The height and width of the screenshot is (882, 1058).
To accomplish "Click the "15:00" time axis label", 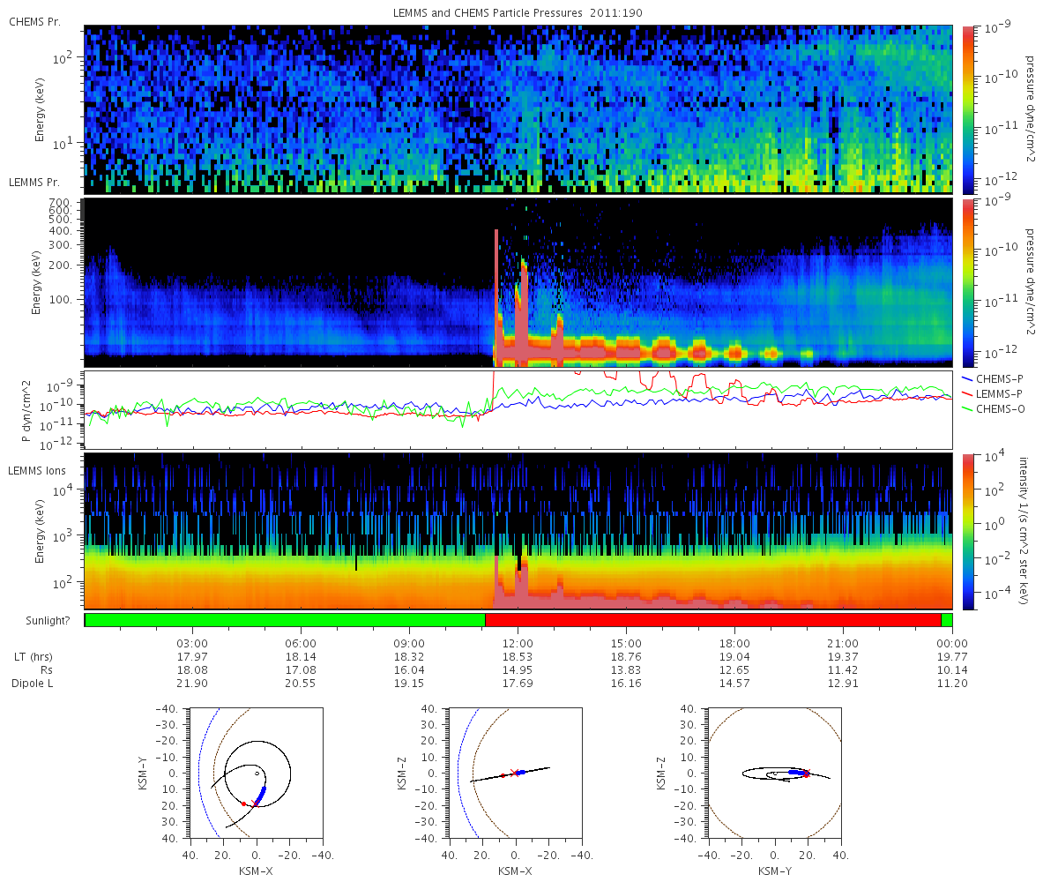I will (626, 643).
